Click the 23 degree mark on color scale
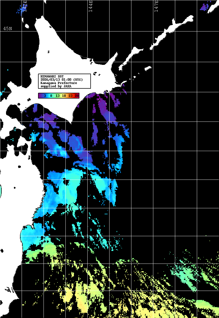This screenshot has width=219, height=318. point(70,96)
